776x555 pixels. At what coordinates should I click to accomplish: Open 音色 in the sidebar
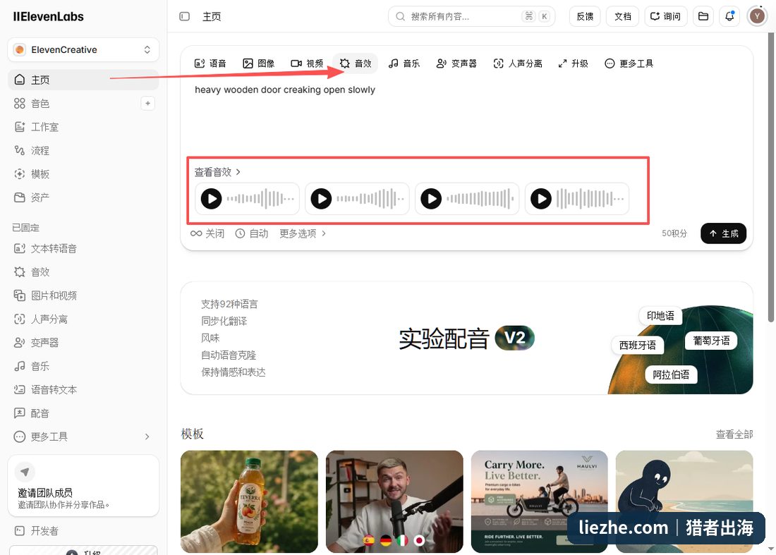pos(74,104)
